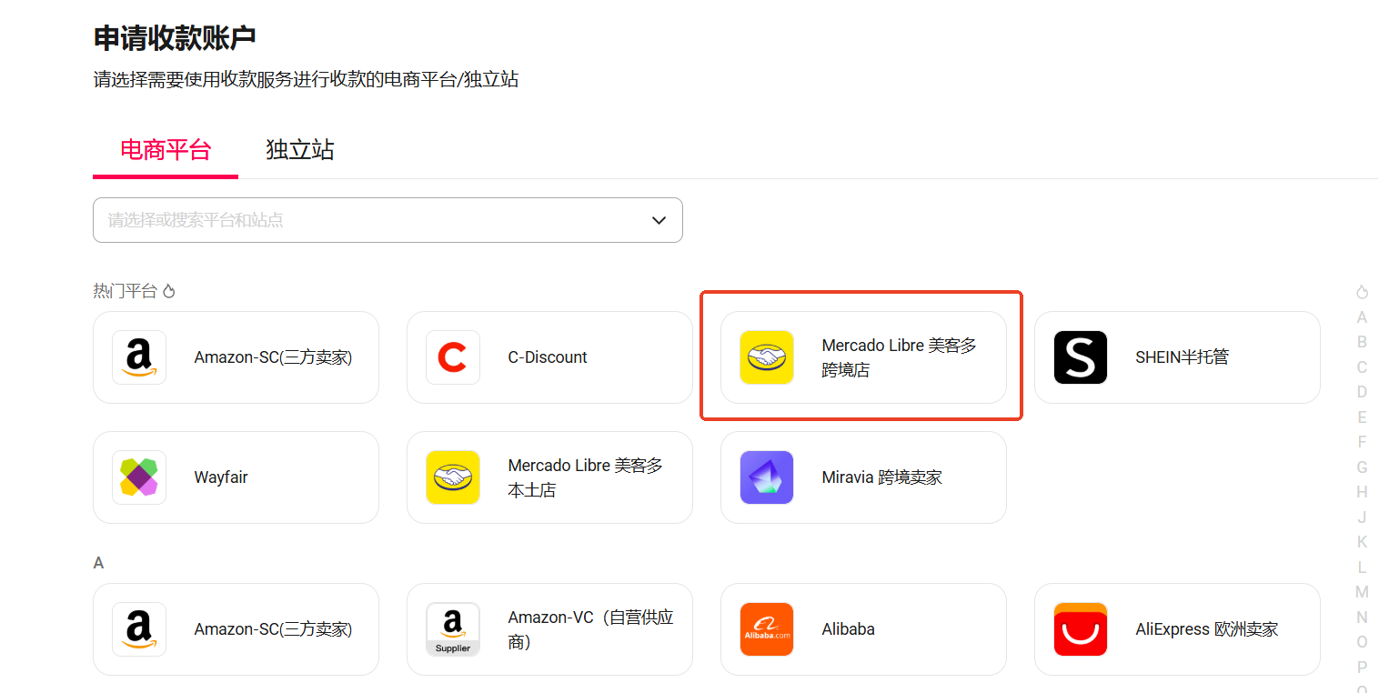Choose the red AliExpress 欧洲卖家 logo

click(1081, 629)
